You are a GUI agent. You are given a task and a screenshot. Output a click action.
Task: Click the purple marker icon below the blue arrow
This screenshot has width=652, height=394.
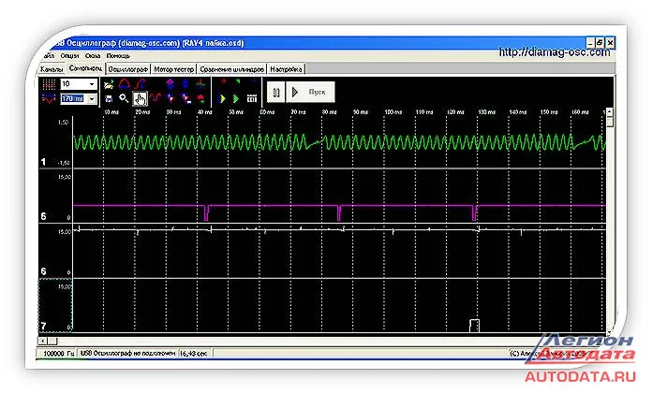coord(185,98)
